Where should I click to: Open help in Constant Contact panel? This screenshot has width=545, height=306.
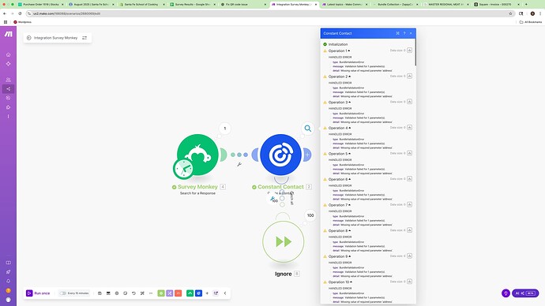coord(404,33)
